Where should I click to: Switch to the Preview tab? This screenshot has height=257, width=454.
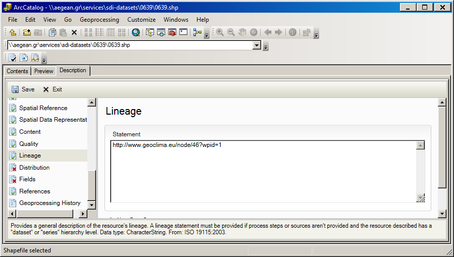click(x=44, y=71)
